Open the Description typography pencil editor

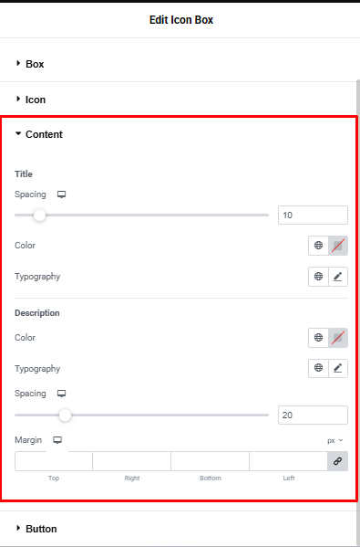click(x=338, y=368)
